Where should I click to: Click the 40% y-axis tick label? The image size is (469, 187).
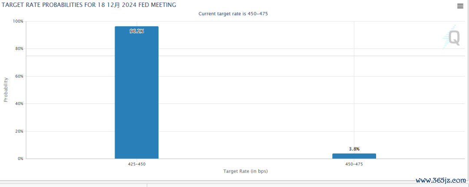pos(19,104)
